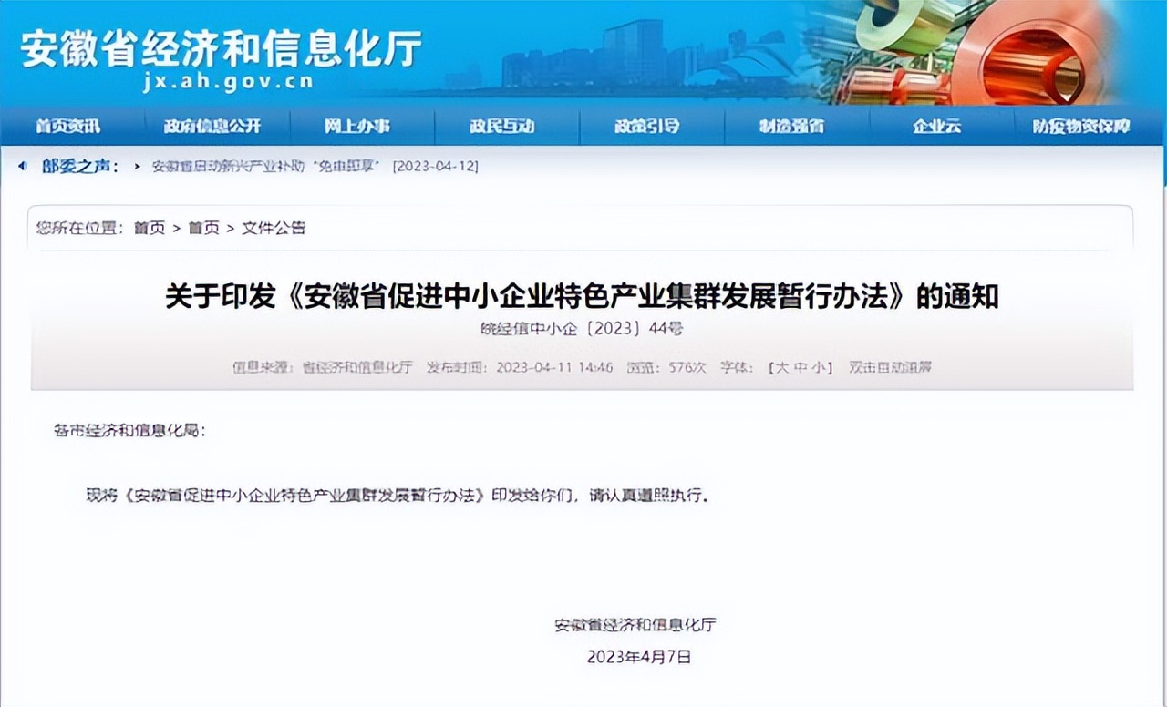This screenshot has height=707, width=1167.
Task: Click the first 首页 breadcrumb link
Action: point(149,228)
